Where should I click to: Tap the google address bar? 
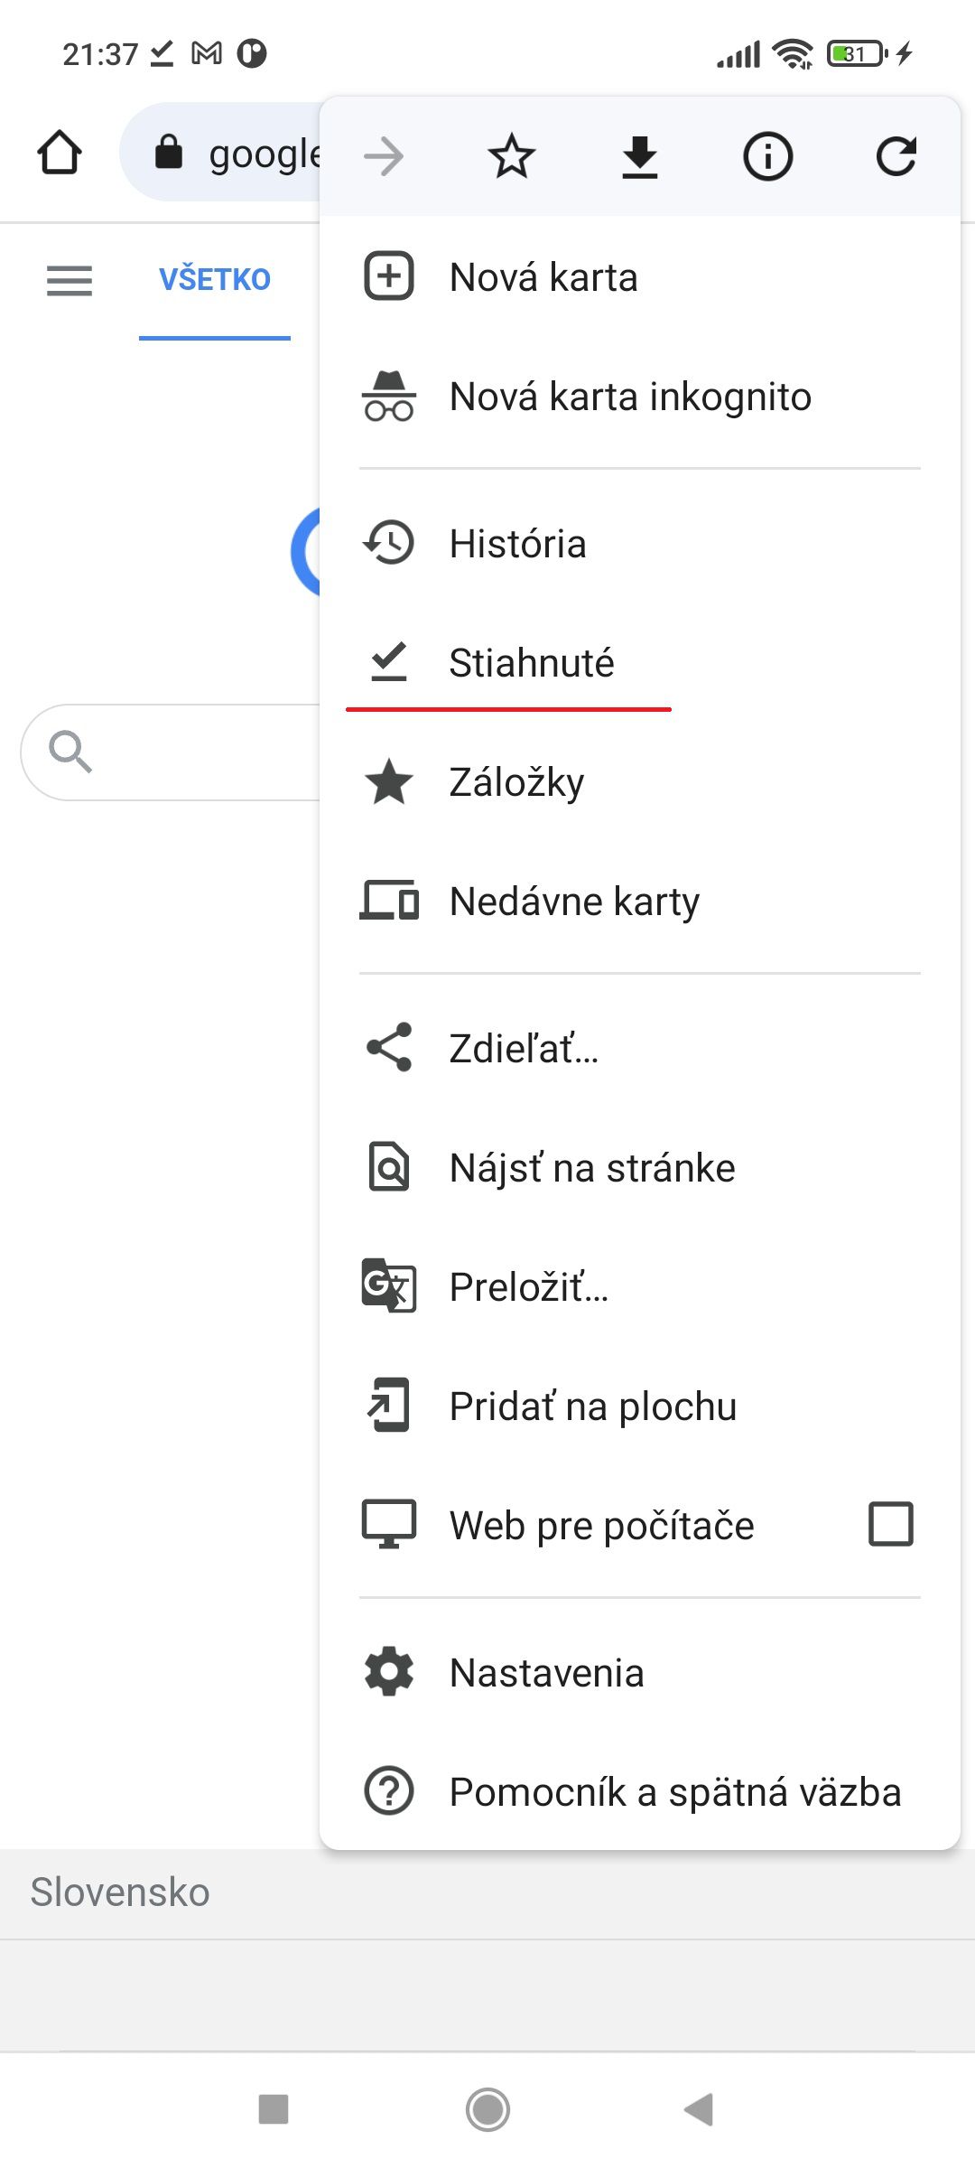[x=221, y=152]
